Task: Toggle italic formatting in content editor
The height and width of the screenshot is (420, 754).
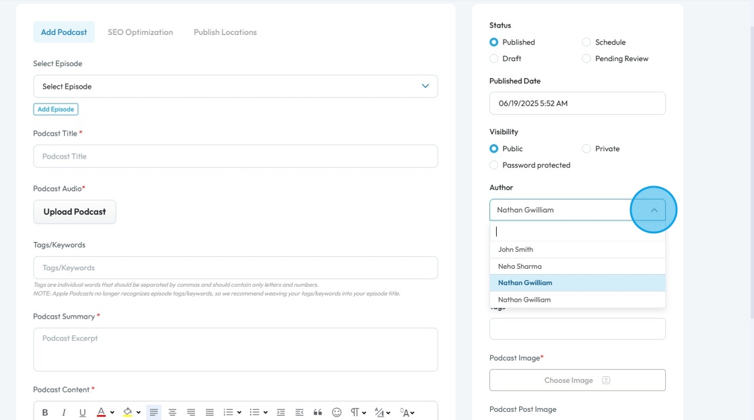Action: 63,413
